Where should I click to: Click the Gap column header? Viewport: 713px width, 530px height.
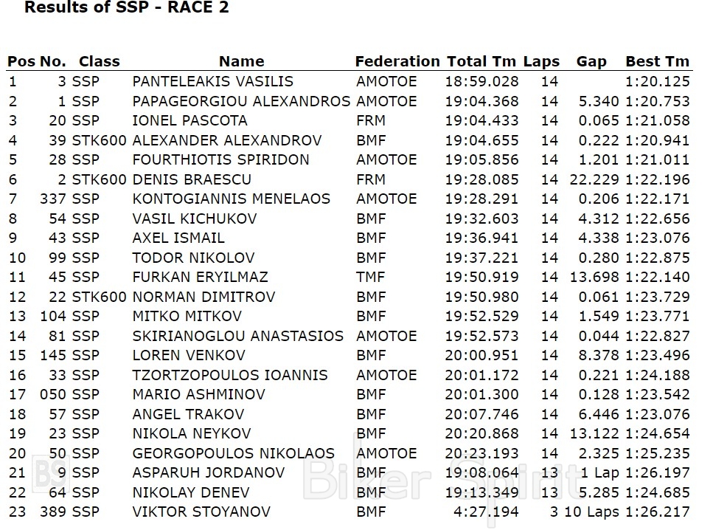(x=591, y=62)
